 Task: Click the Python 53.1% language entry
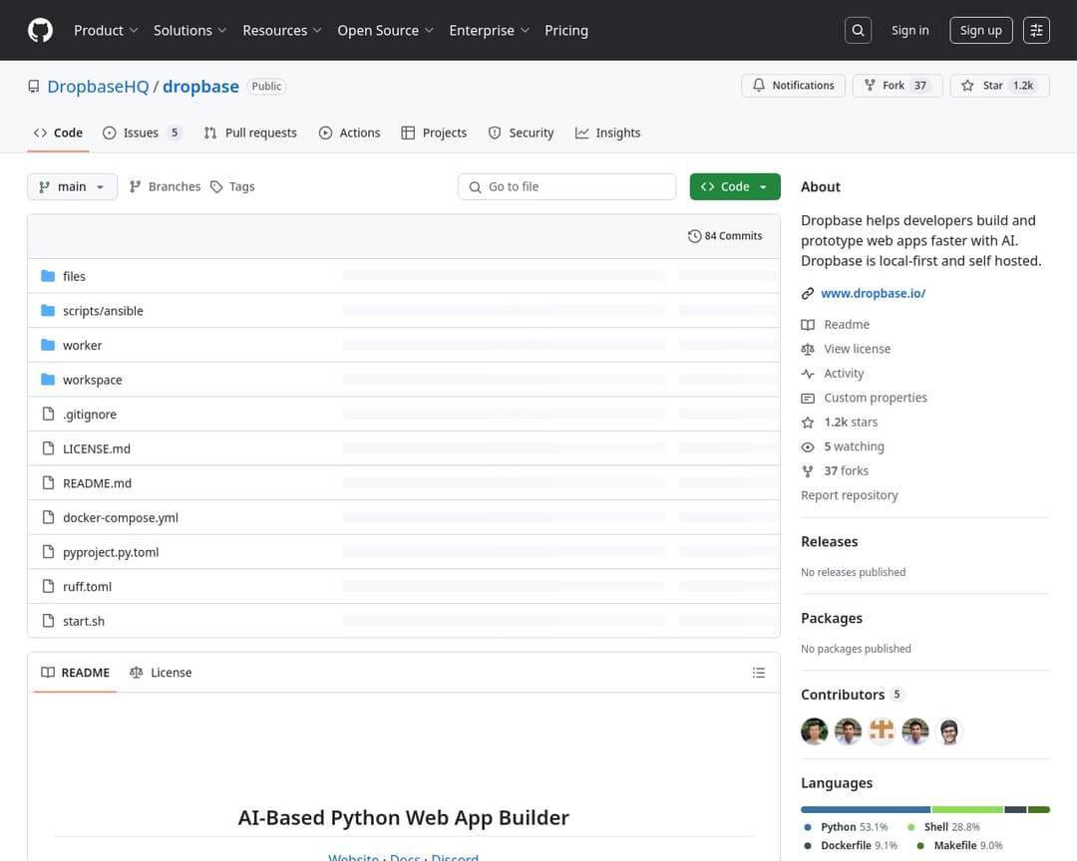(x=847, y=827)
